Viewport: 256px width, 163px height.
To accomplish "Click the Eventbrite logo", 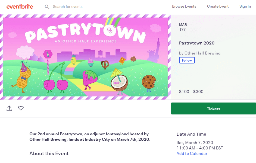I will [x=19, y=6].
